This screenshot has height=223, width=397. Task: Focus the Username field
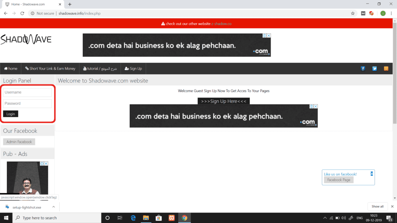tap(28, 92)
